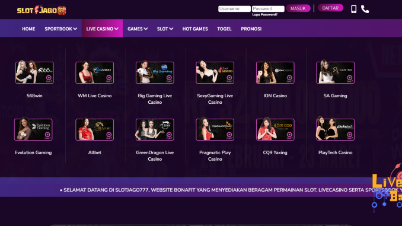Click the play icon on CQ9 Yaxing tile
The width and height of the screenshot is (402, 226).
(x=289, y=135)
